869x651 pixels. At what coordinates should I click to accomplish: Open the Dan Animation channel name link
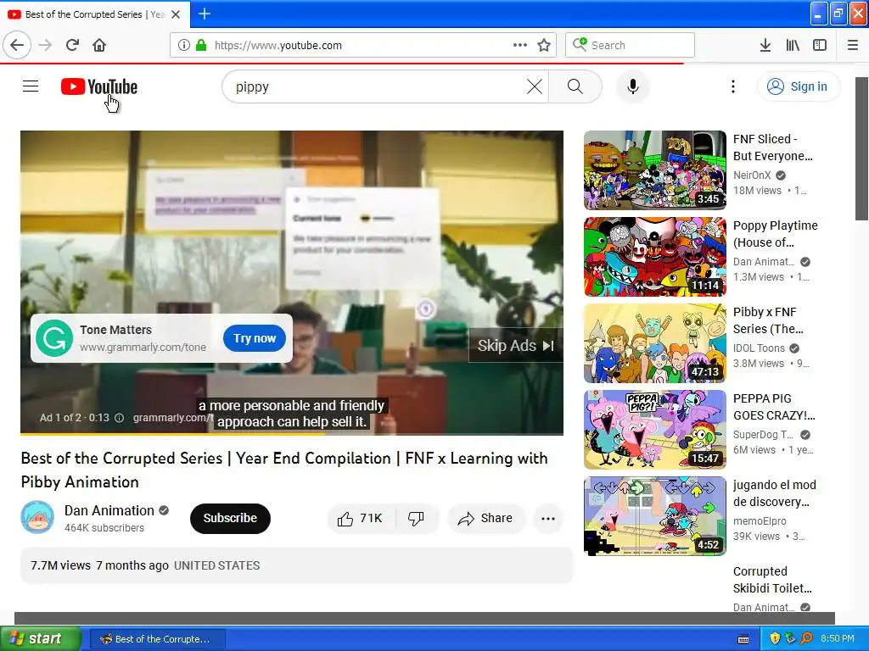pyautogui.click(x=109, y=510)
